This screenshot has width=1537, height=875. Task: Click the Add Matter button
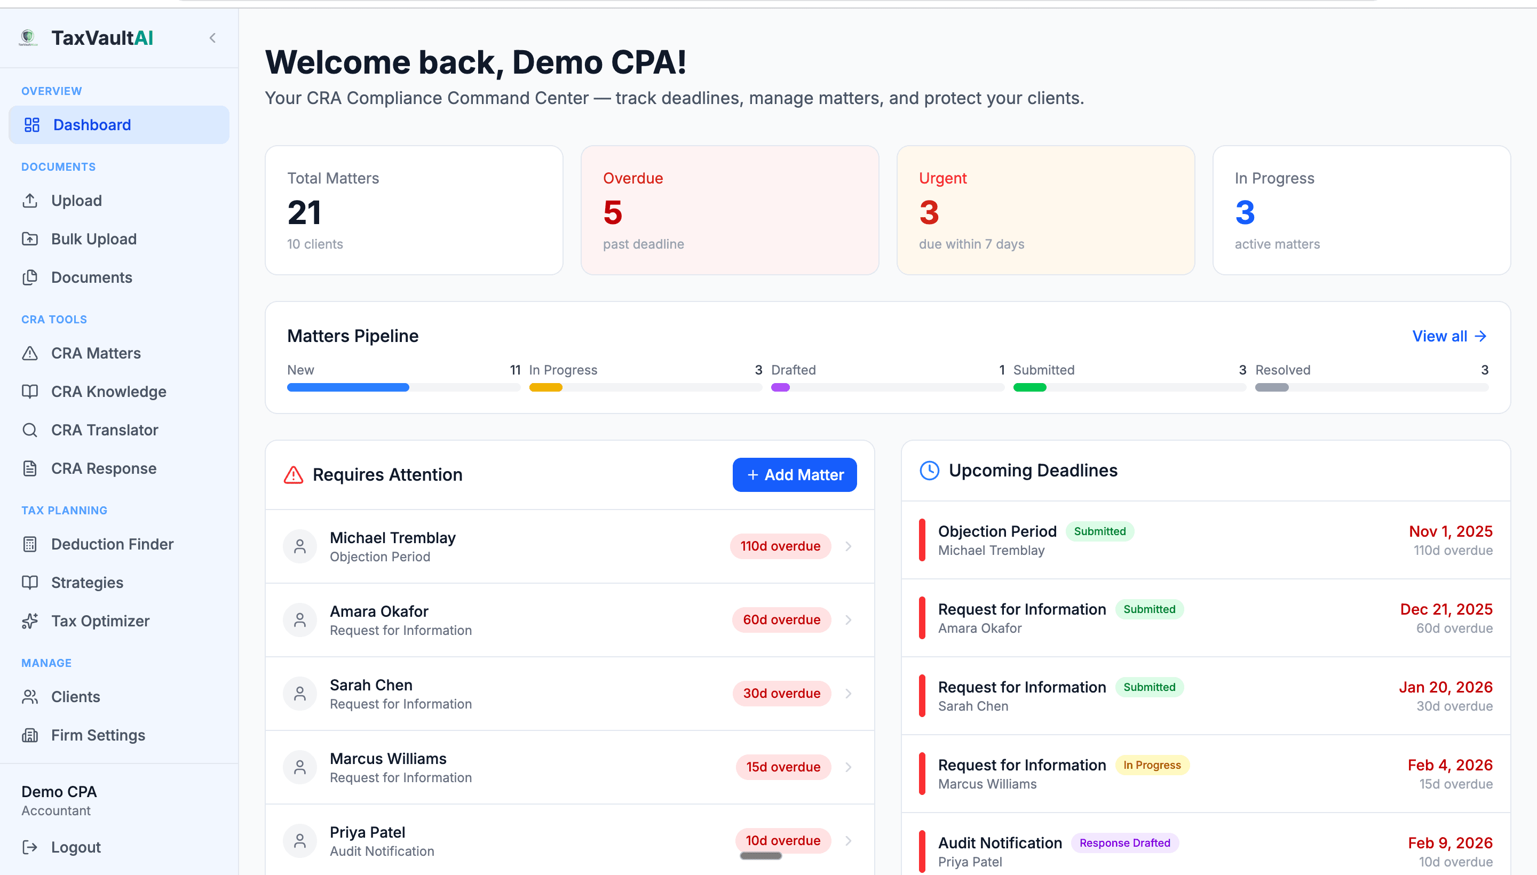795,474
